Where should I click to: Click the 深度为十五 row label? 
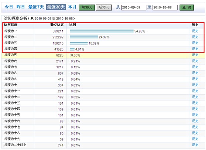12,115
